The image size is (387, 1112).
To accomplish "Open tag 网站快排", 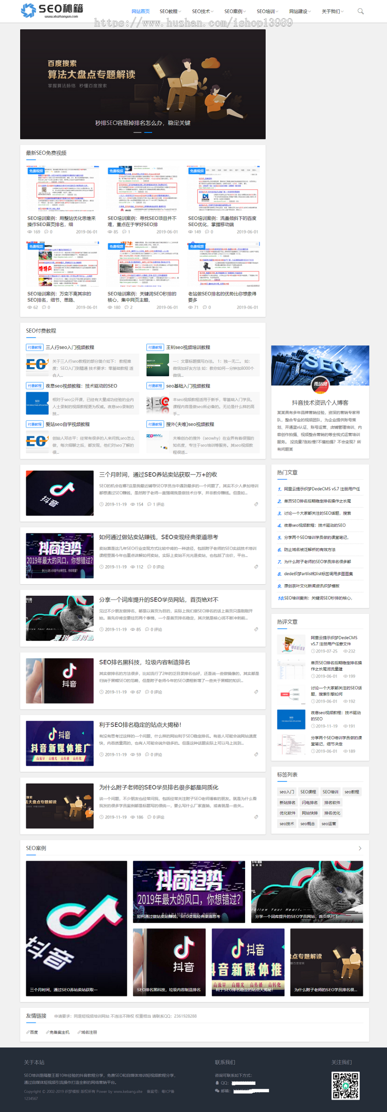I will [x=310, y=813].
